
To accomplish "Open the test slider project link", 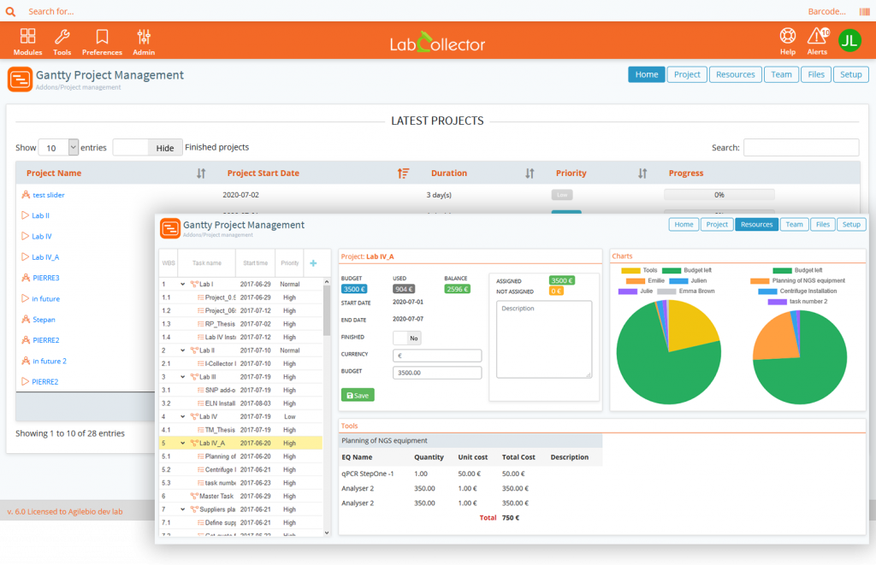I will 49,195.
